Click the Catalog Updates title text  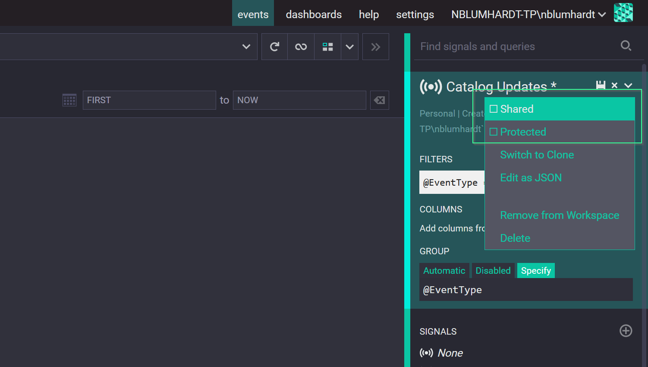click(x=501, y=87)
